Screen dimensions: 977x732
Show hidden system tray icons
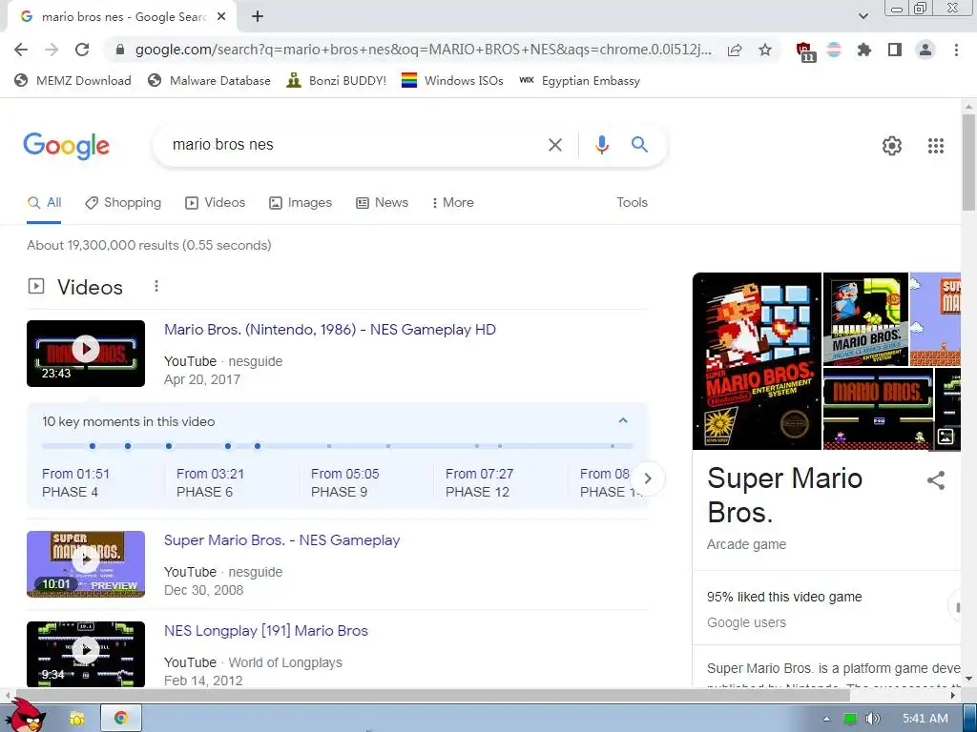click(826, 719)
